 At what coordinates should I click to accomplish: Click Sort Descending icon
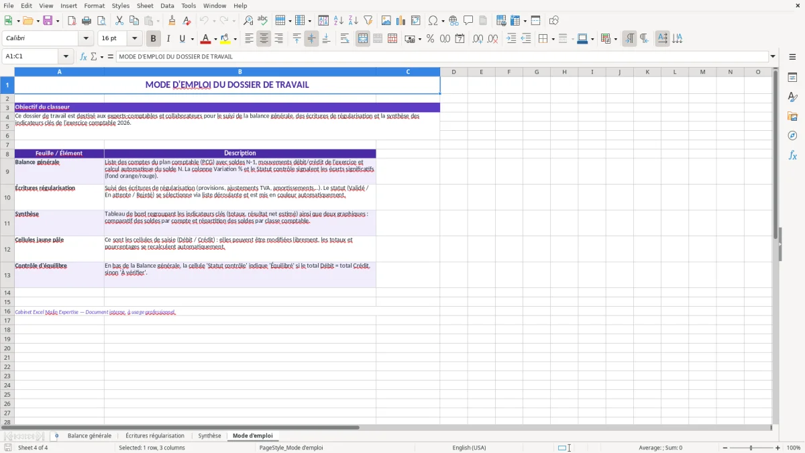click(354, 21)
